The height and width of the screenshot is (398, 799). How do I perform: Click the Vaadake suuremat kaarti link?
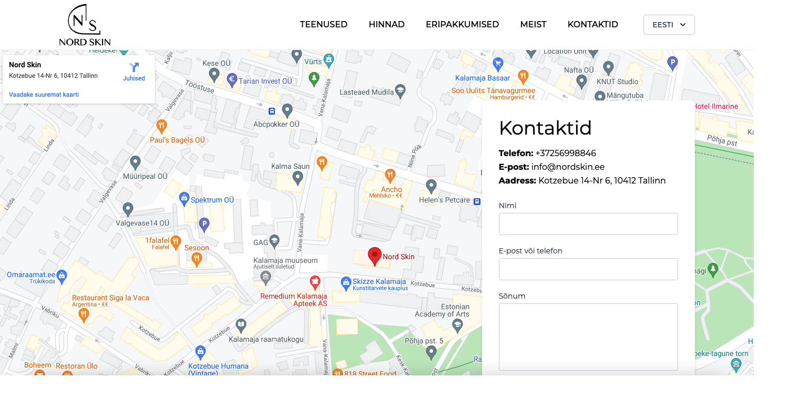click(x=44, y=95)
